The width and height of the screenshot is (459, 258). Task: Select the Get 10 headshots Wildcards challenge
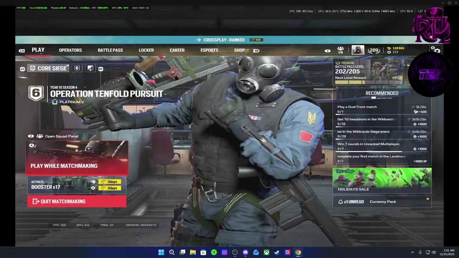click(382, 122)
